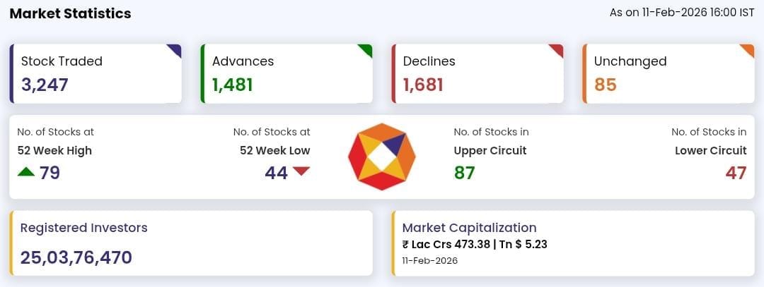Image resolution: width=764 pixels, height=287 pixels.
Task: Click the Market Capitalization heading
Action: (469, 228)
